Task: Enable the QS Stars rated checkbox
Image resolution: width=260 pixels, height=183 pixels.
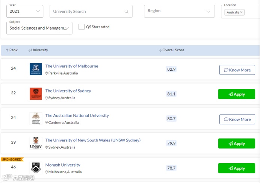Action: [x=82, y=27]
